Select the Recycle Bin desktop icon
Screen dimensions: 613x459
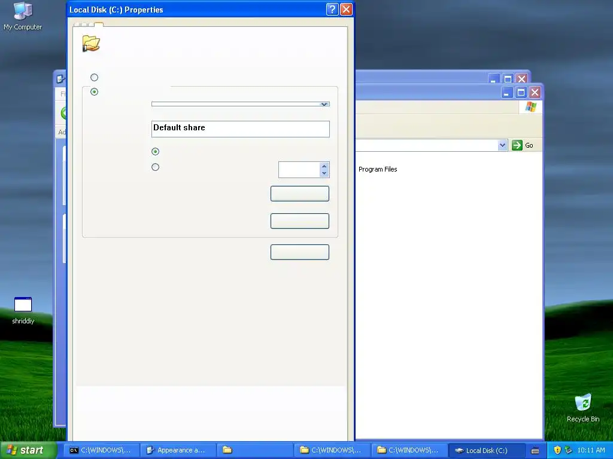click(x=583, y=408)
